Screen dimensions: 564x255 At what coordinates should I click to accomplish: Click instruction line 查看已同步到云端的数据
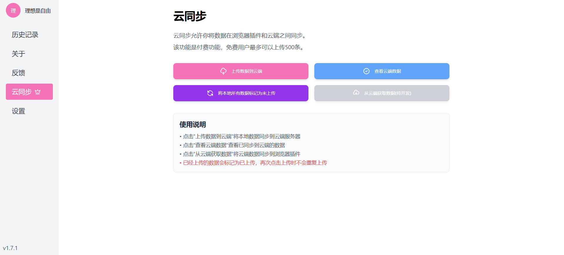pos(232,145)
